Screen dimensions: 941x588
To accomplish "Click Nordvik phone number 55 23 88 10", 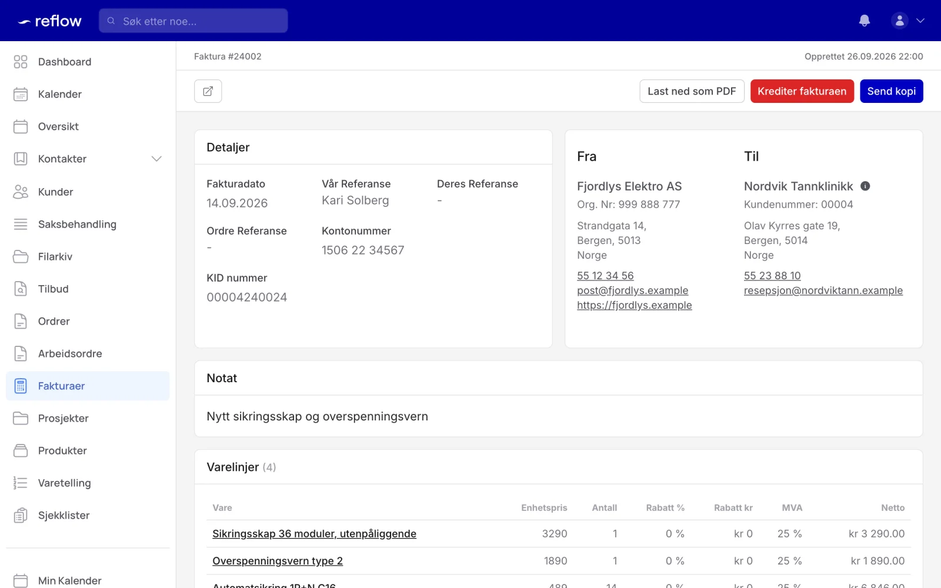I will pos(772,276).
